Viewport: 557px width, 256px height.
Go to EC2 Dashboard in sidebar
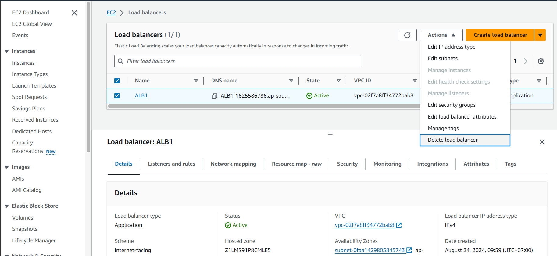(30, 12)
